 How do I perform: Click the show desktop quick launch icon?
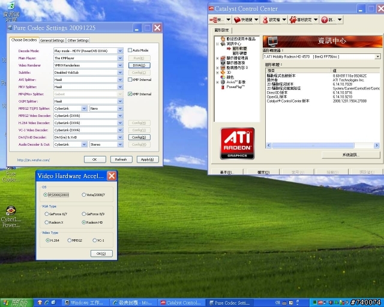53,303
